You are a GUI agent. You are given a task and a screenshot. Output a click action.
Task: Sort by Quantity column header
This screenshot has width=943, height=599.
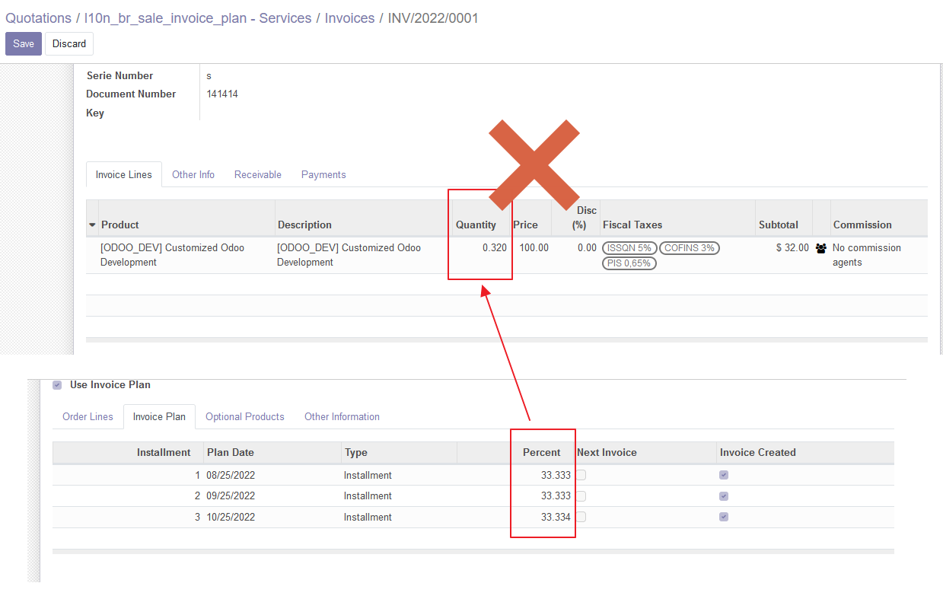coord(476,225)
